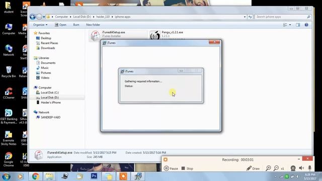Screen dimensions: 322x181
Task: Click the recorder zoom in magnifier
Action: click(268, 168)
